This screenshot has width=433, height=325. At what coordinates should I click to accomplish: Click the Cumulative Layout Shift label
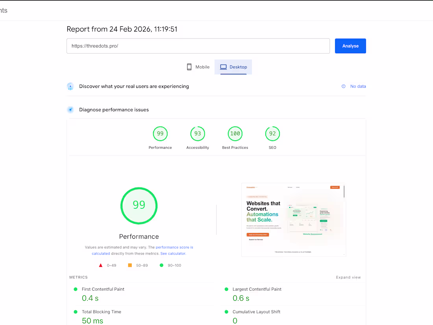(256, 312)
